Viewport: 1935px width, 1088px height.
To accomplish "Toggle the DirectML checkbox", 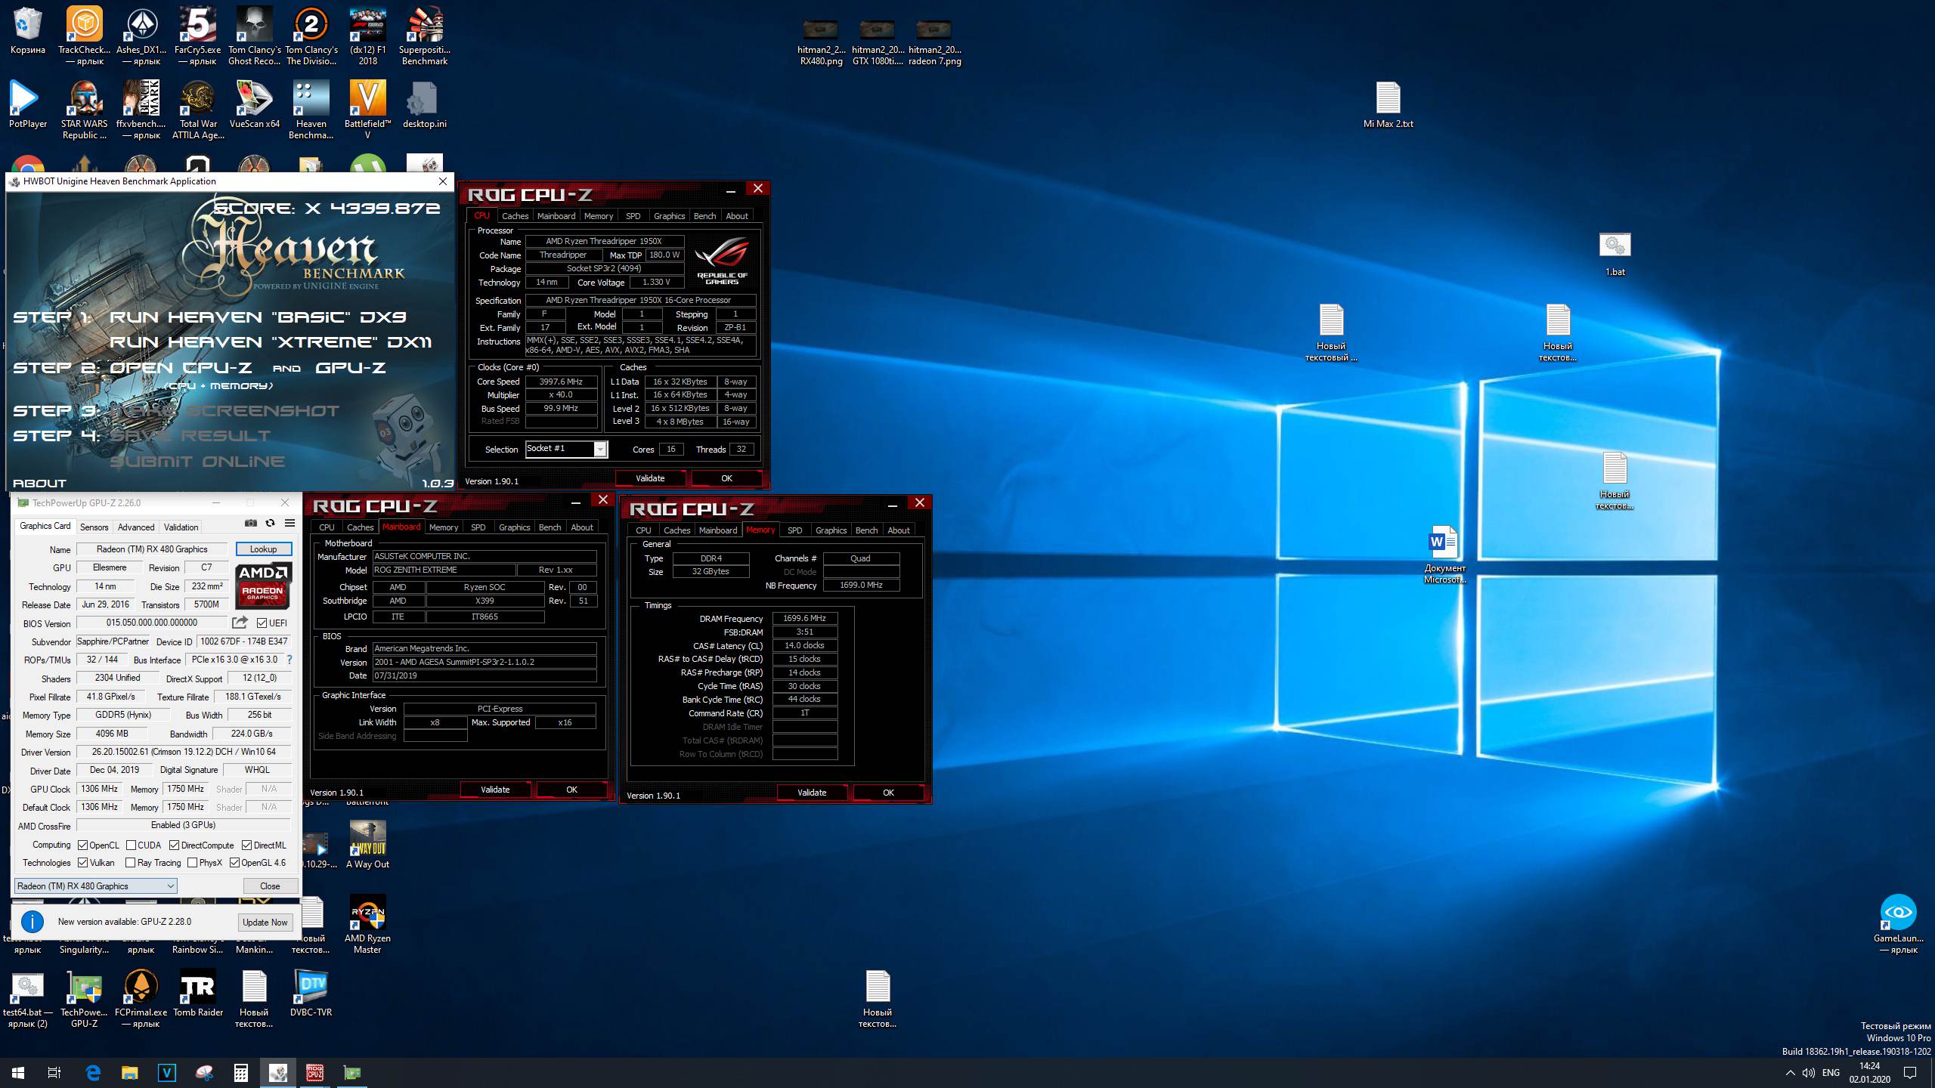I will coord(247,845).
